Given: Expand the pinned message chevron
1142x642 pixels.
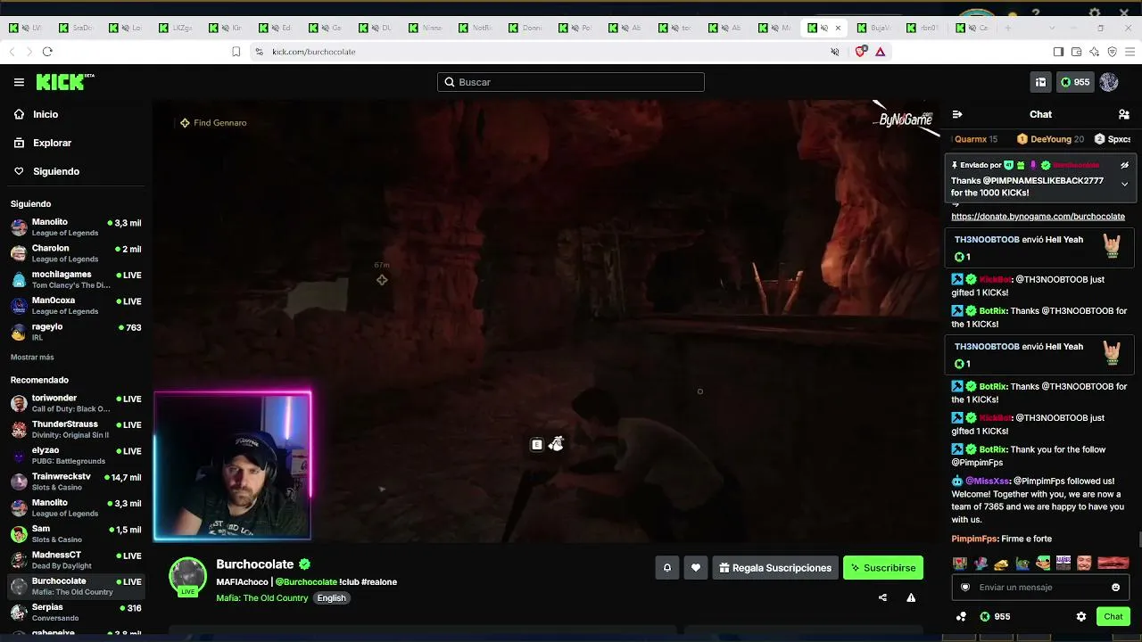Looking at the screenshot, I should [1124, 185].
